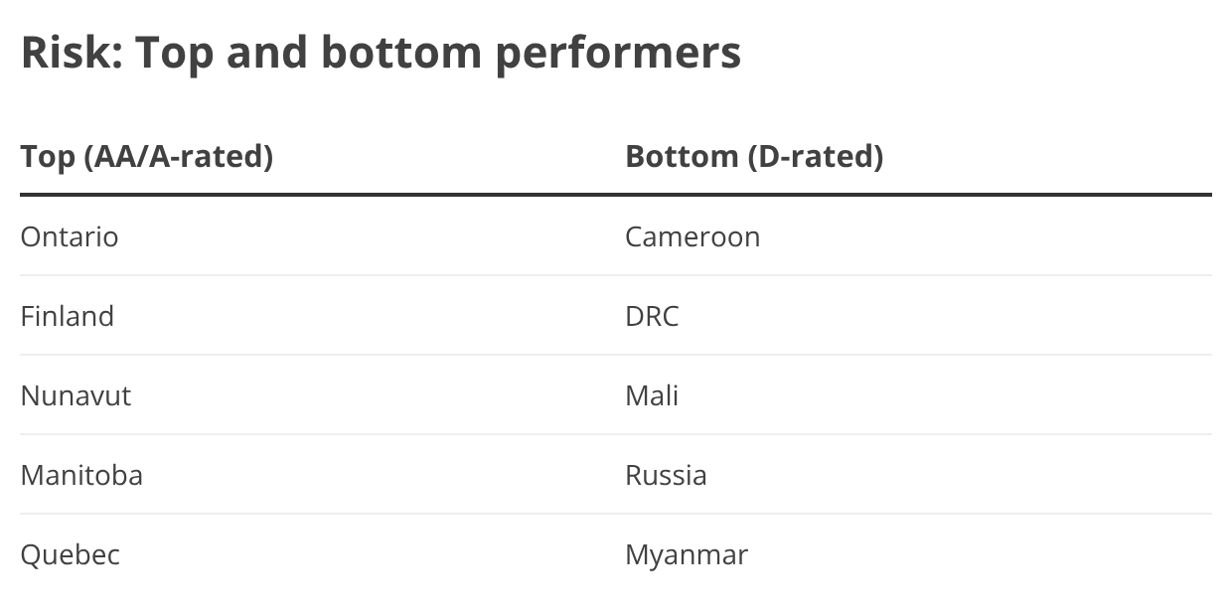This screenshot has width=1232, height=612.
Task: Click the thick divider line under column headers
Action: [x=616, y=195]
